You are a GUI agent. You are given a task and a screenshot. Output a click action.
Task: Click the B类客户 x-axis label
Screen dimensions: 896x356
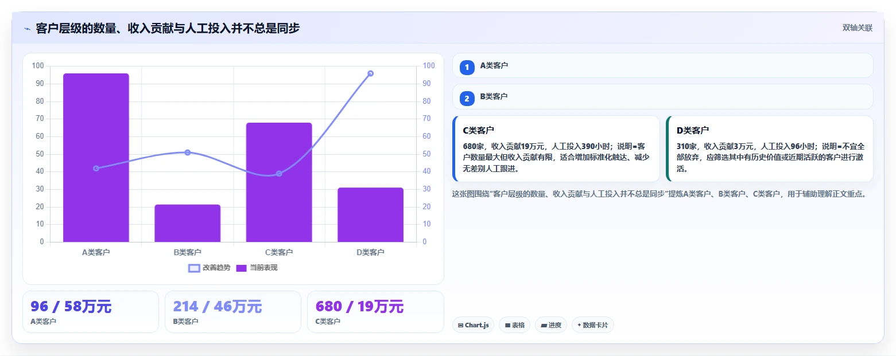[x=188, y=252]
